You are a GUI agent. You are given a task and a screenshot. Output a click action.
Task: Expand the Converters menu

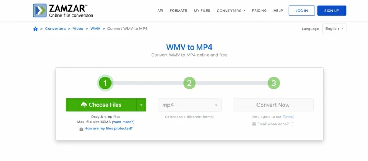click(231, 11)
